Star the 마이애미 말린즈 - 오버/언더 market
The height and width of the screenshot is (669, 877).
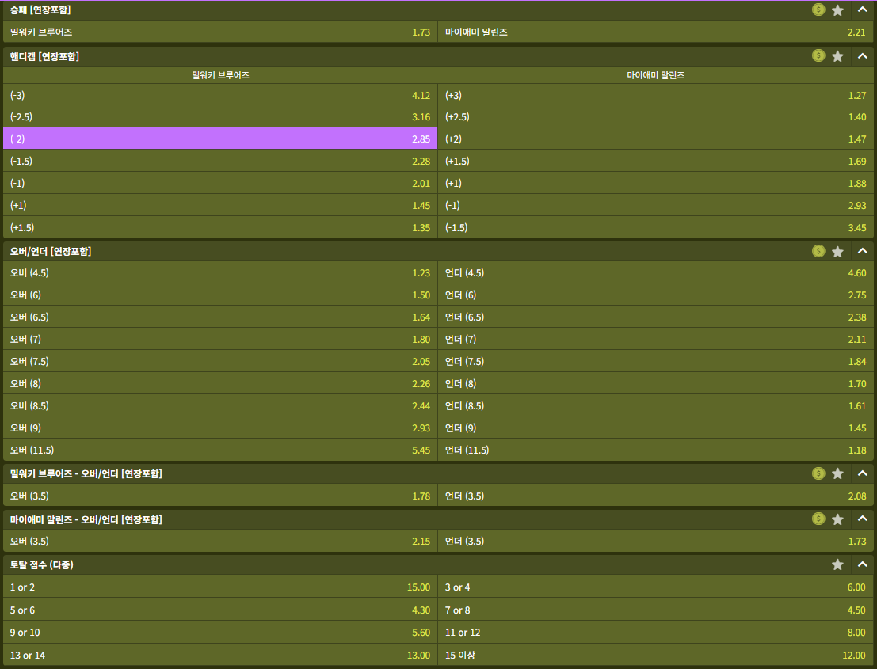click(837, 519)
